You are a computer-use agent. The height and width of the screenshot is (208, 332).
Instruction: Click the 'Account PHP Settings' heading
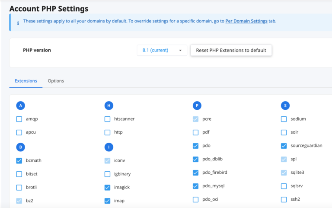coord(49,9)
